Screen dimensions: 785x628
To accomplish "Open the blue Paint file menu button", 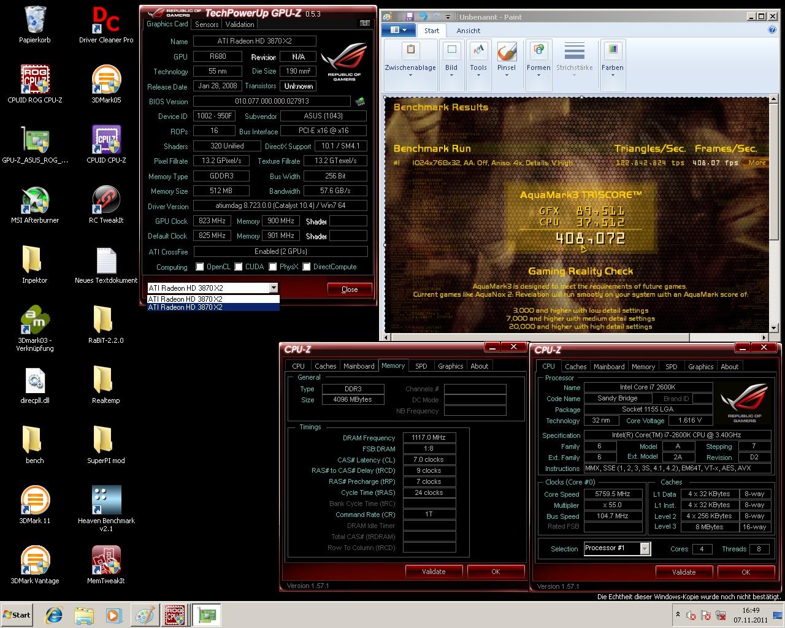I will (x=399, y=30).
